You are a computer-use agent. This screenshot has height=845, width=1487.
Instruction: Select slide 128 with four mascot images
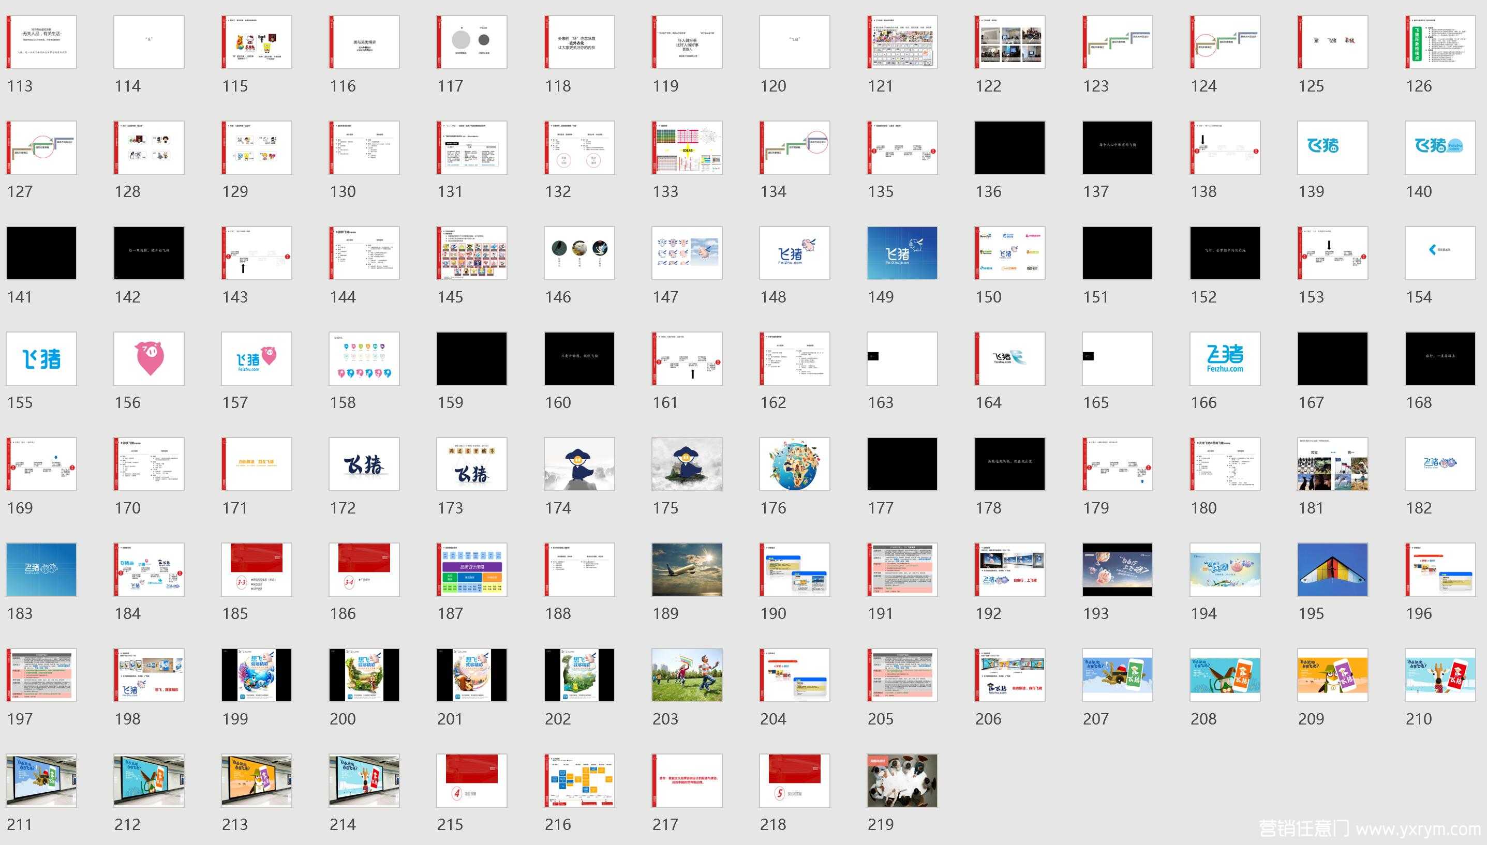148,147
